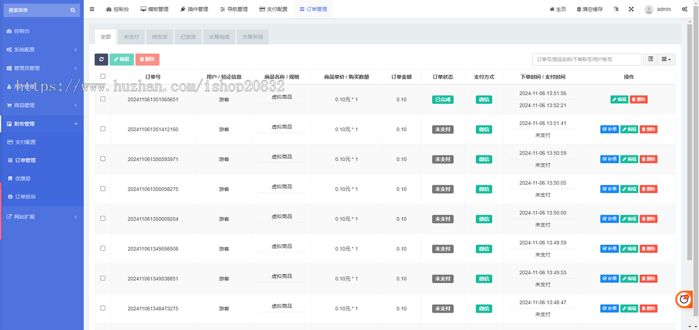This screenshot has height=330, width=699.
Task: Open the settings gears icon at top right
Action: tap(684, 9)
